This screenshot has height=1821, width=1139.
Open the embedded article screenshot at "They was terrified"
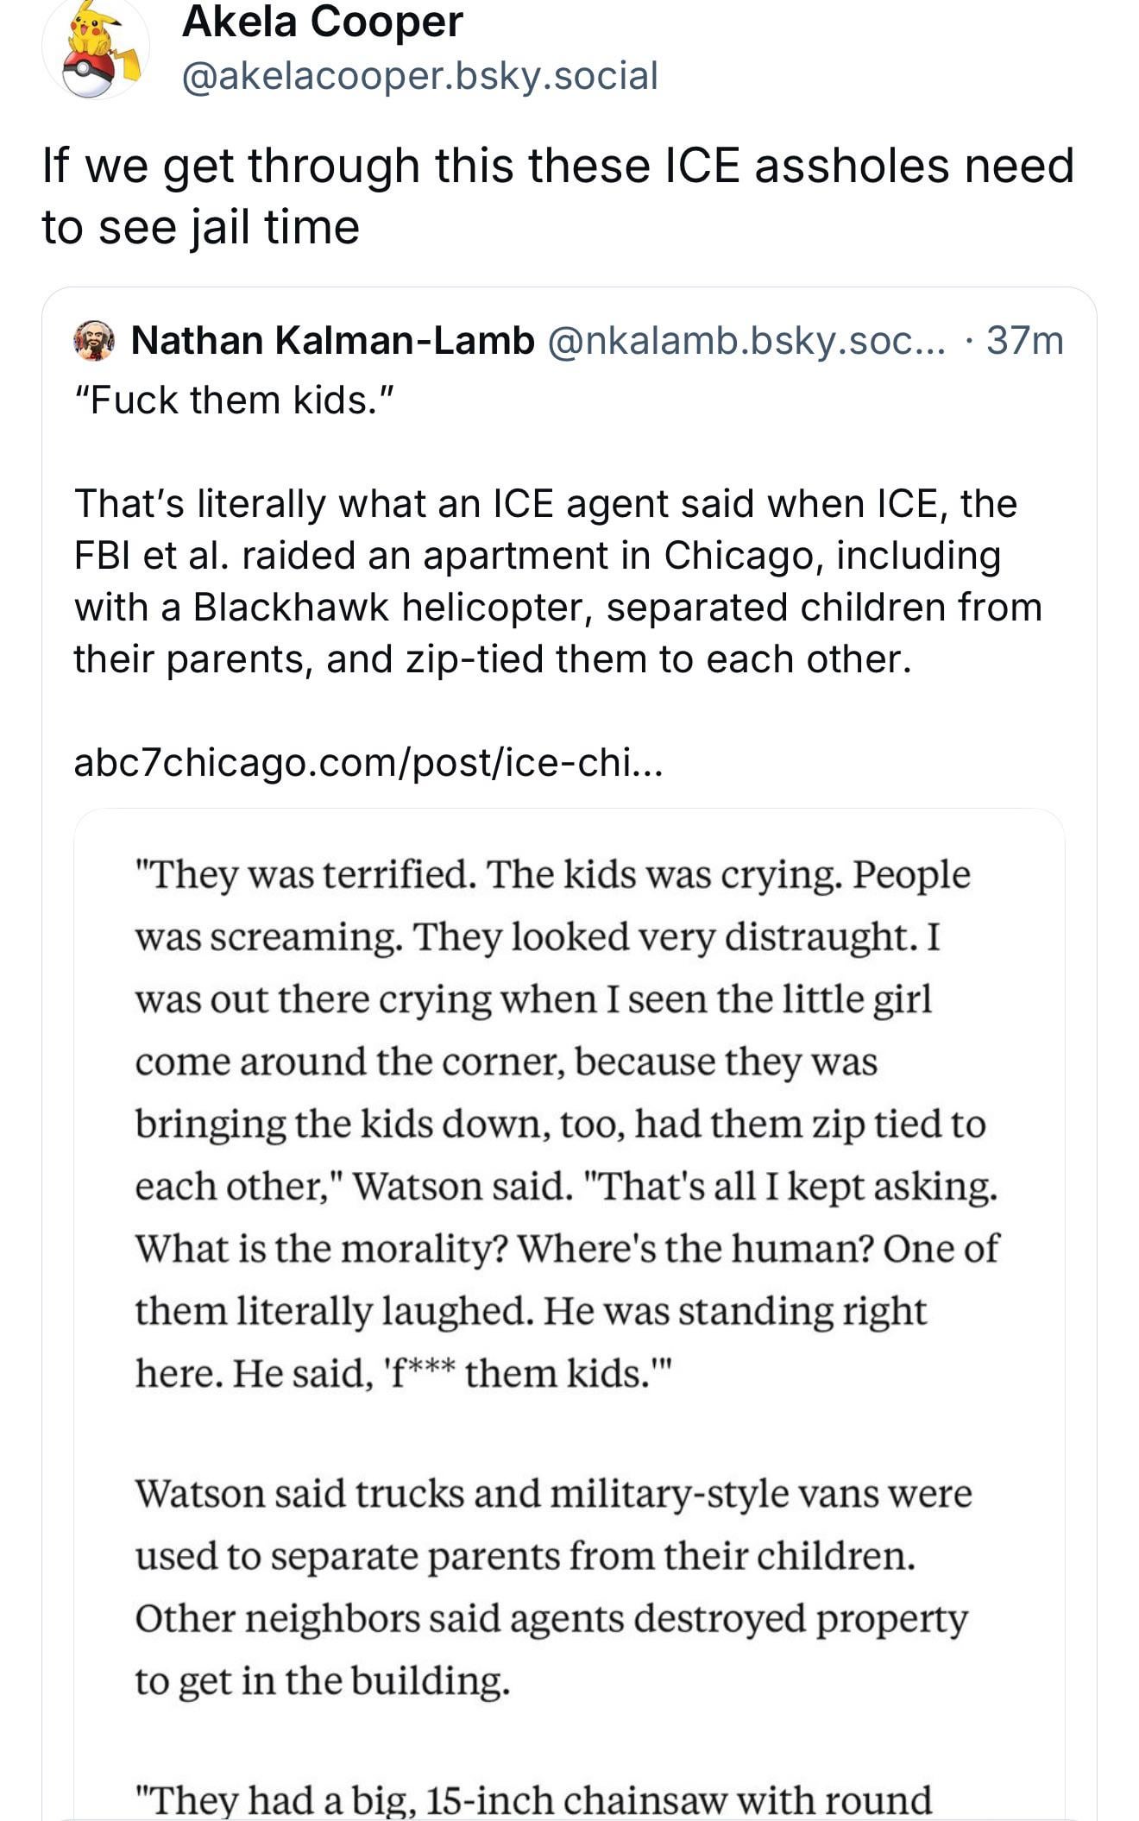click(552, 875)
